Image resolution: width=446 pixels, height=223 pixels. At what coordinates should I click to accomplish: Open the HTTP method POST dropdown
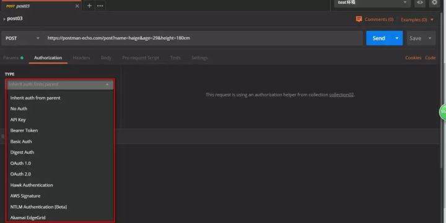point(22,38)
